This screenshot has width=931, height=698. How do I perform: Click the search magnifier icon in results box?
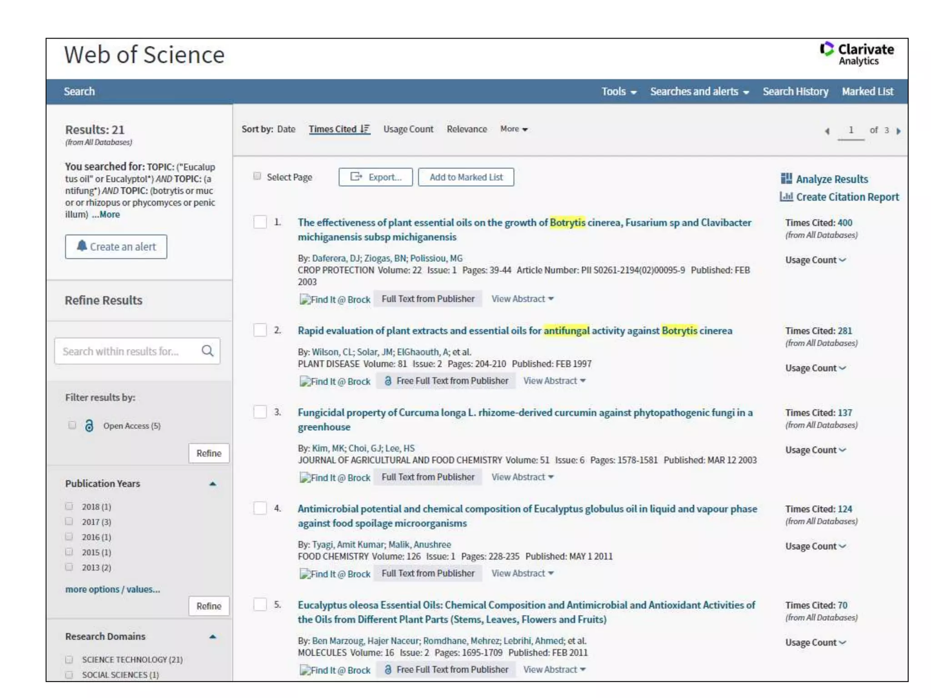click(x=207, y=351)
